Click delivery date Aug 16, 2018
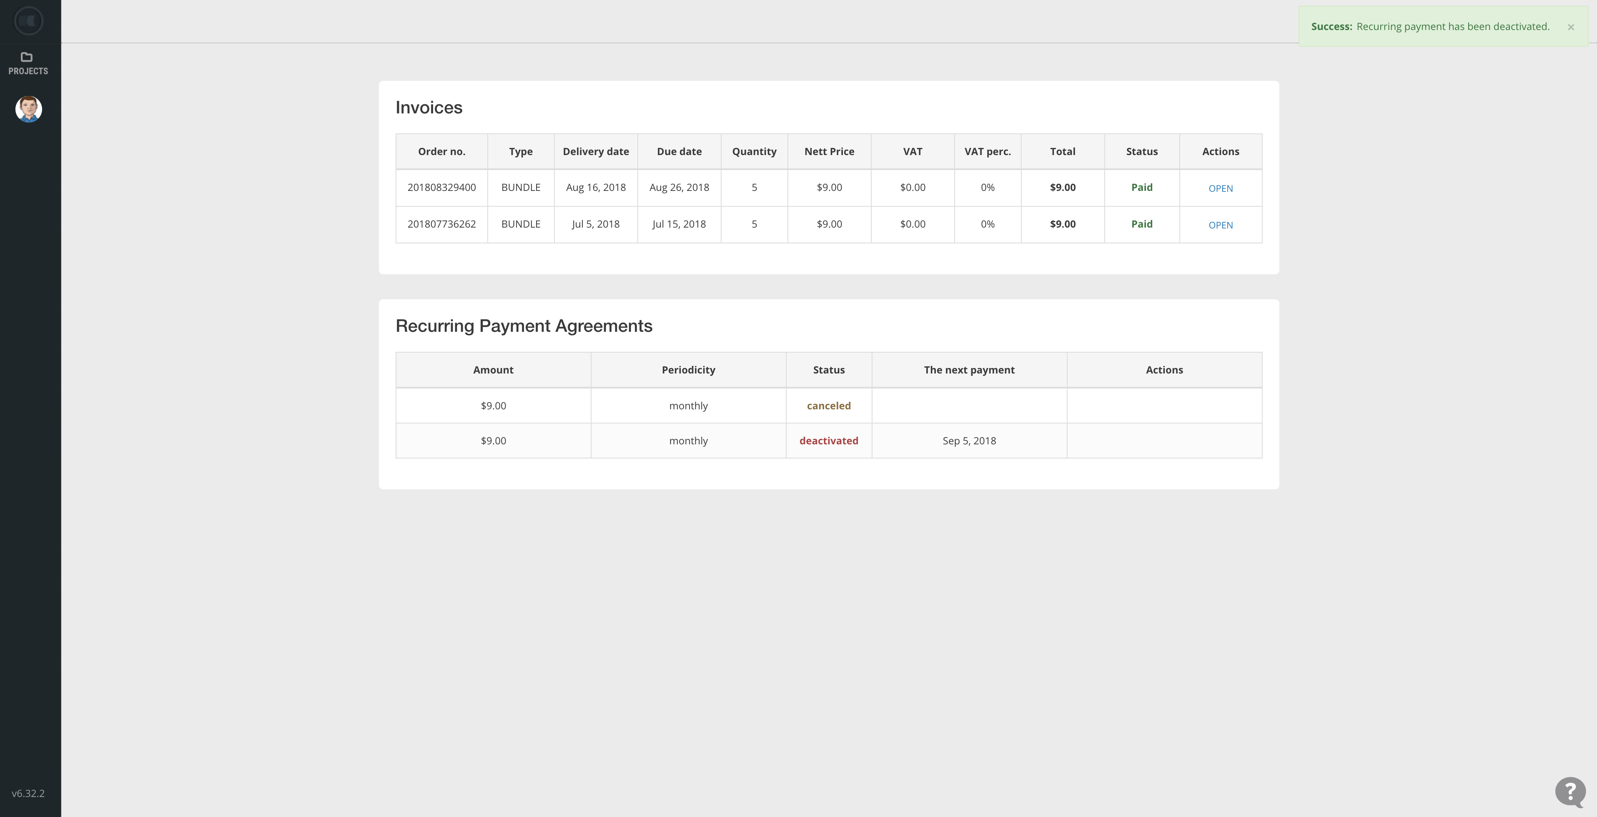1597x817 pixels. click(596, 187)
